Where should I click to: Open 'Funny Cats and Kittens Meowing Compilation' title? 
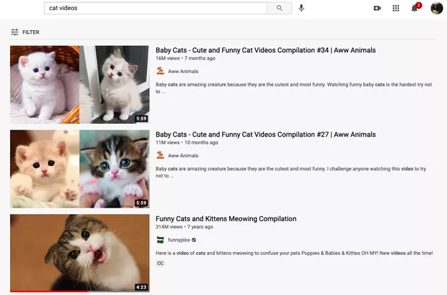[x=226, y=219]
